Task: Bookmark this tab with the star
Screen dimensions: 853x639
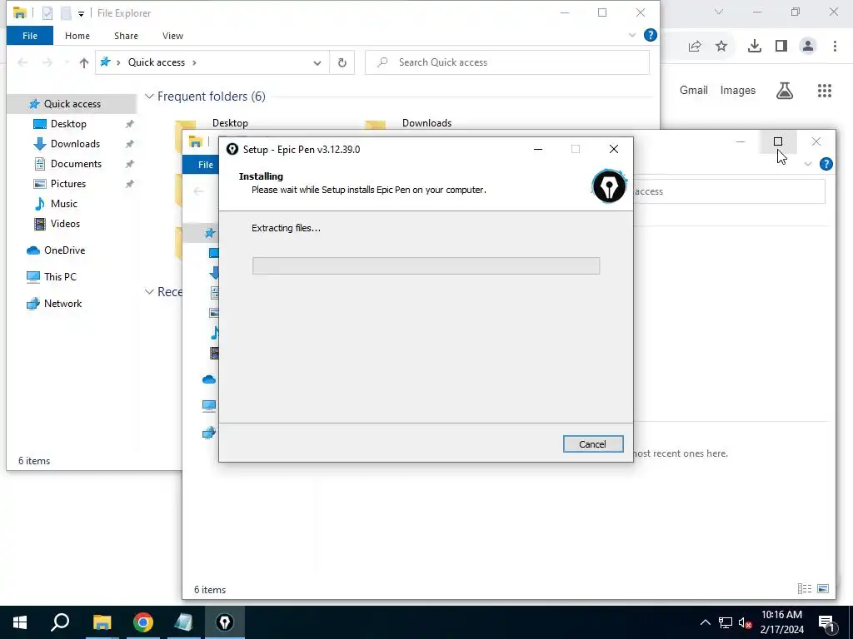Action: (721, 47)
